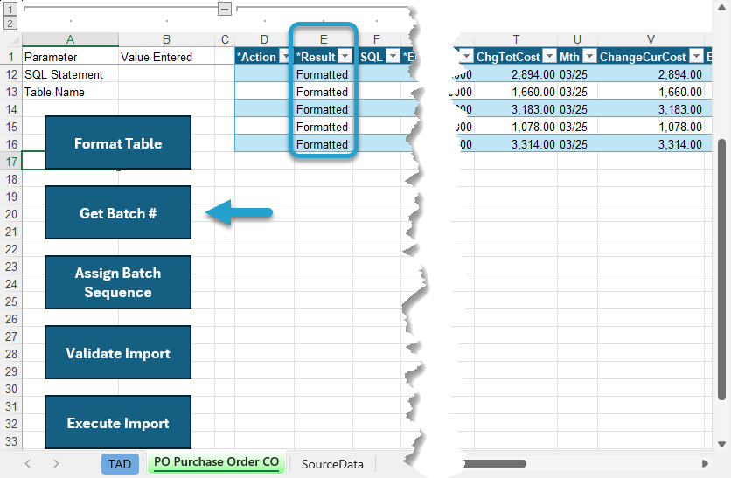
Task: Click the vertical scrollbar thumb
Action: [721, 269]
